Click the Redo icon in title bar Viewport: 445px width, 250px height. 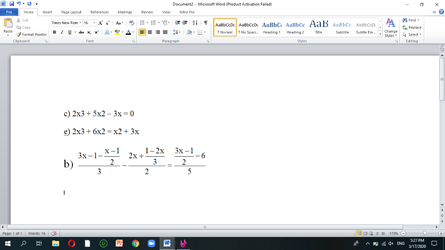pyautogui.click(x=29, y=3)
